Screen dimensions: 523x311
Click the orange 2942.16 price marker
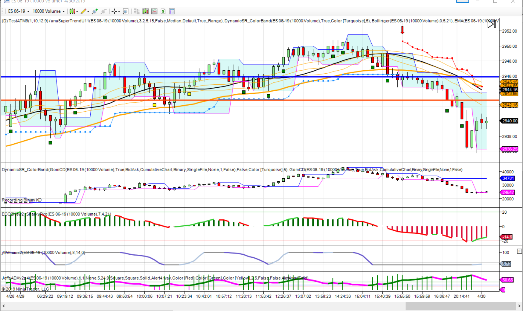510,105
